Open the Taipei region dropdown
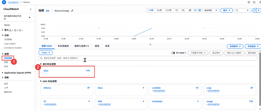 (x=46, y=53)
